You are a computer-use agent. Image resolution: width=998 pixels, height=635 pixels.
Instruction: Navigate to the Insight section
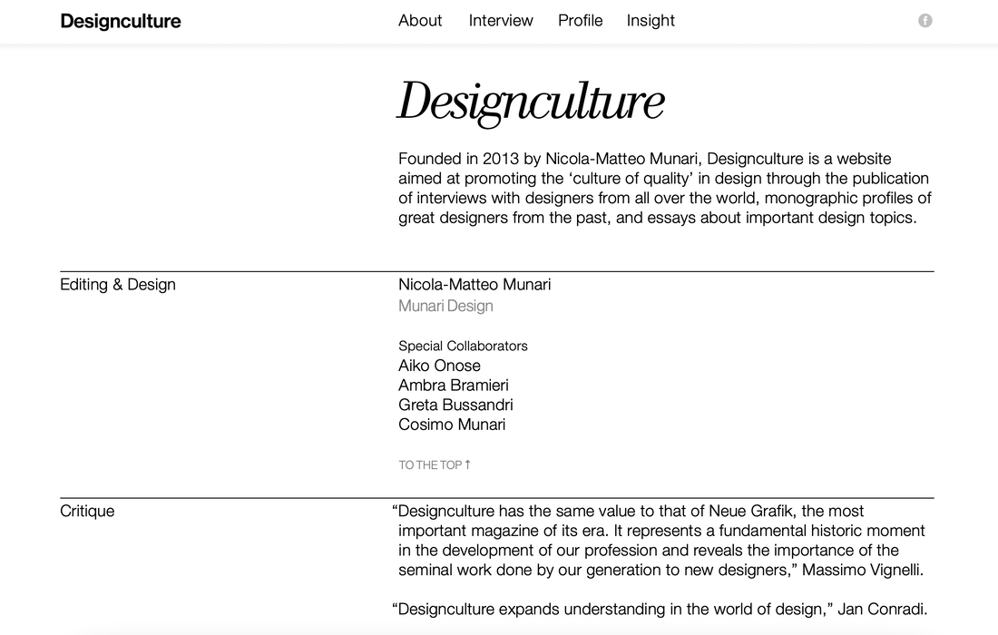pos(651,21)
